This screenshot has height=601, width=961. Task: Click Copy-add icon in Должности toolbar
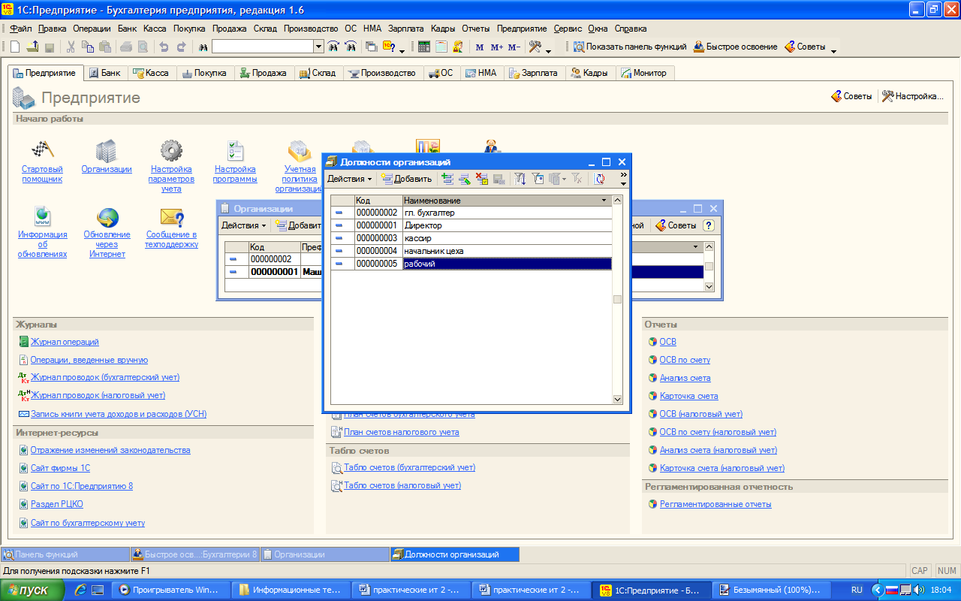447,179
